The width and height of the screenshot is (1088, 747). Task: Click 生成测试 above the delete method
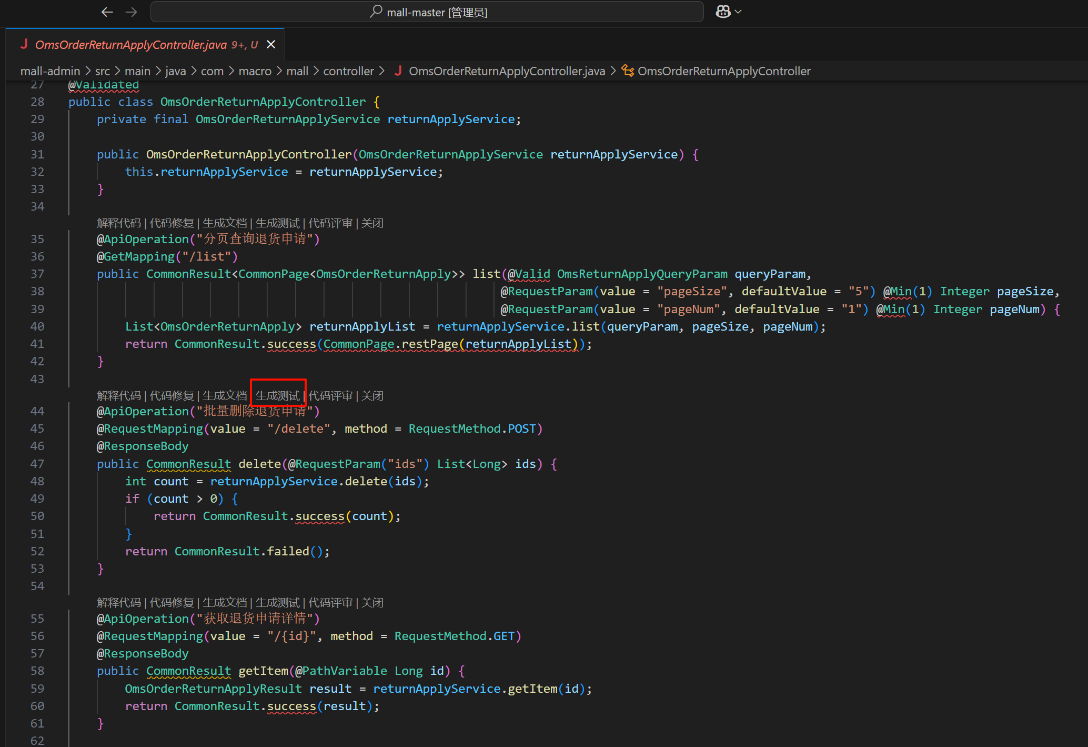click(x=277, y=395)
